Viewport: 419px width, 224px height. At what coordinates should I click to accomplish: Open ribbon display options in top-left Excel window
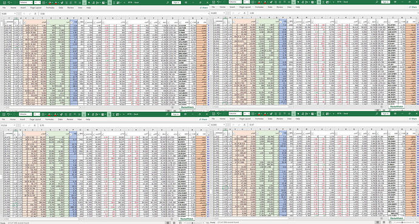[x=186, y=2]
